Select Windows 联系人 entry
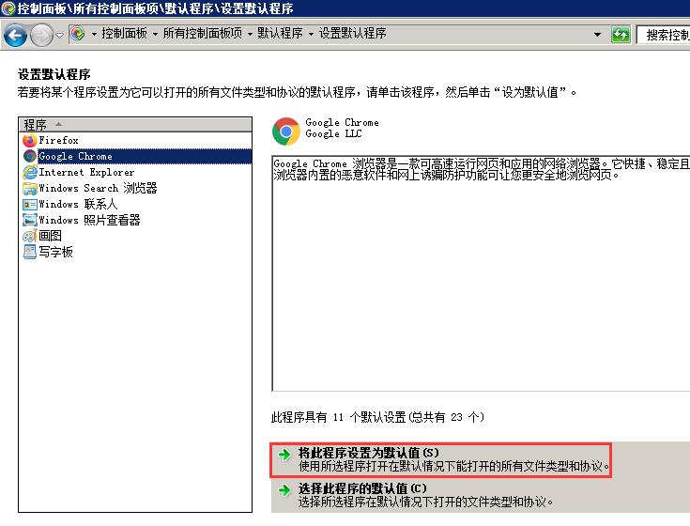This screenshot has width=690, height=526. [78, 204]
